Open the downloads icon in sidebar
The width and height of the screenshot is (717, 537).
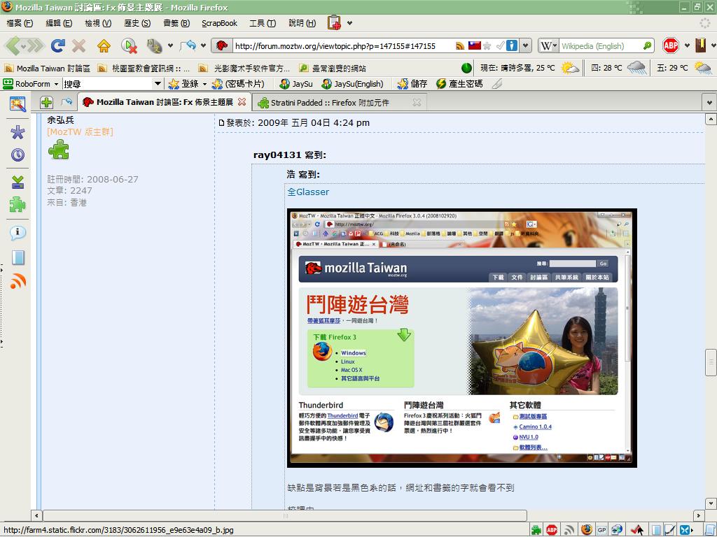pyautogui.click(x=18, y=182)
